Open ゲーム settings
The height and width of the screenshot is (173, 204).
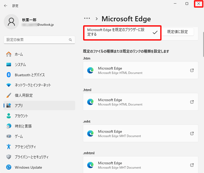40,136
